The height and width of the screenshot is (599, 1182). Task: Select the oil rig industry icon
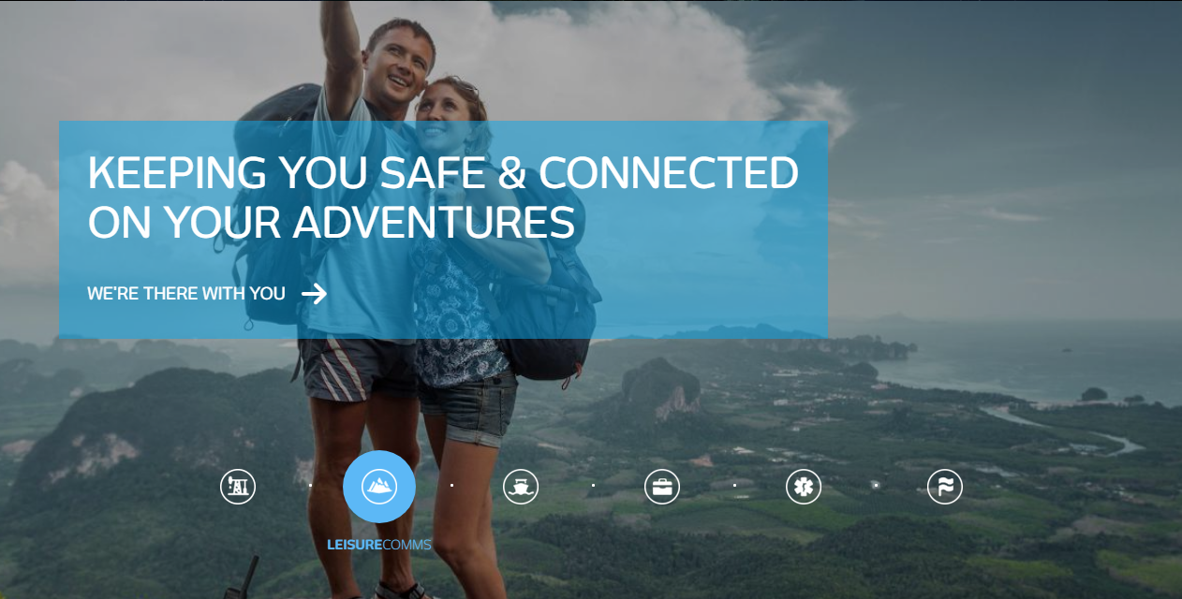pos(238,487)
